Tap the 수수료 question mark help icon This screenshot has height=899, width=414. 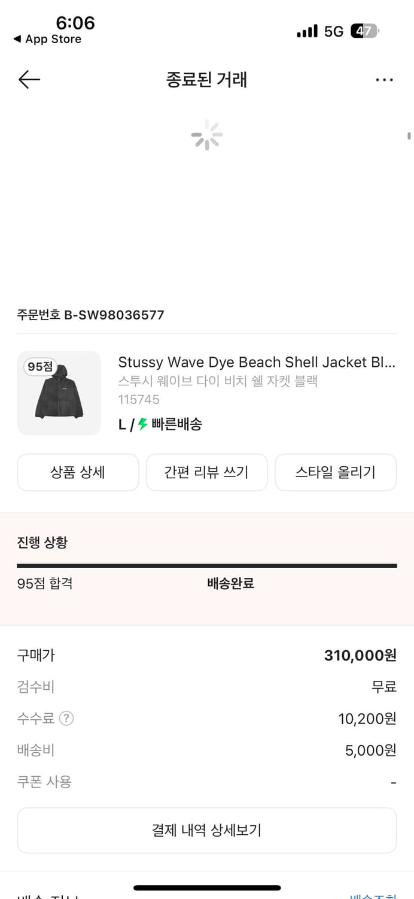click(66, 718)
